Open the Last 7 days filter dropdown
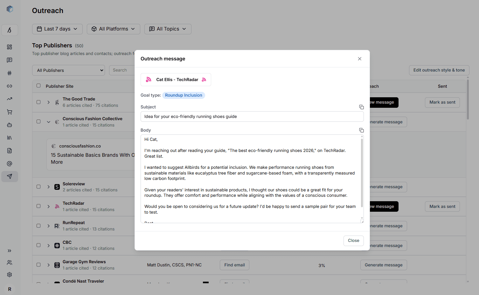 coord(57,29)
